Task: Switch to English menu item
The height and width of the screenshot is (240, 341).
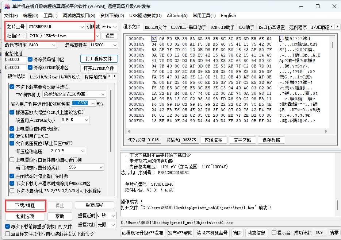Action: tap(228, 16)
